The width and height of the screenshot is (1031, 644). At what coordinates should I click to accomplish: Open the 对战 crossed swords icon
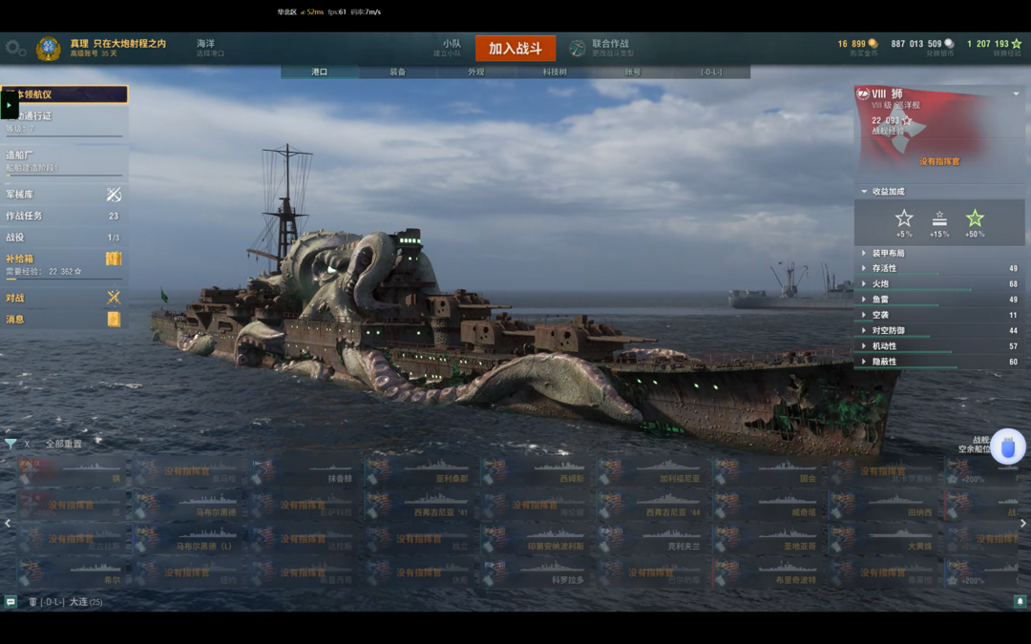click(114, 298)
